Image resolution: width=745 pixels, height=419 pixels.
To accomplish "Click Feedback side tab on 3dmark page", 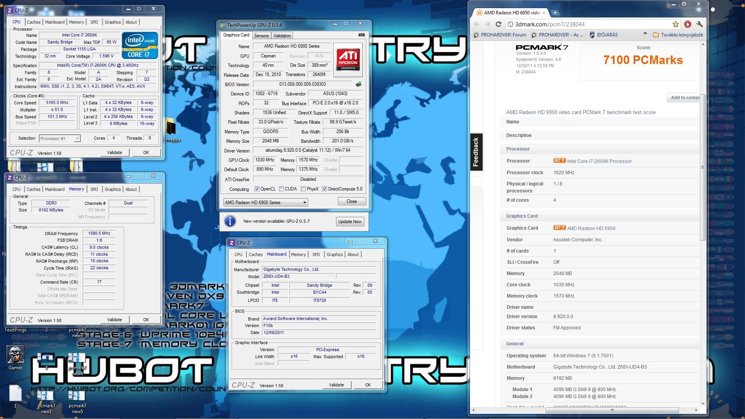I will (x=476, y=152).
